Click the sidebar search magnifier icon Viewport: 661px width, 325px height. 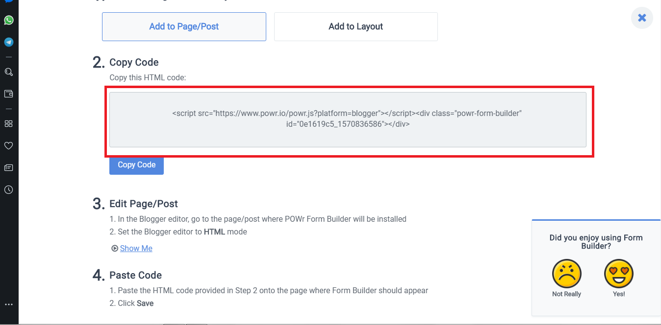point(9,72)
